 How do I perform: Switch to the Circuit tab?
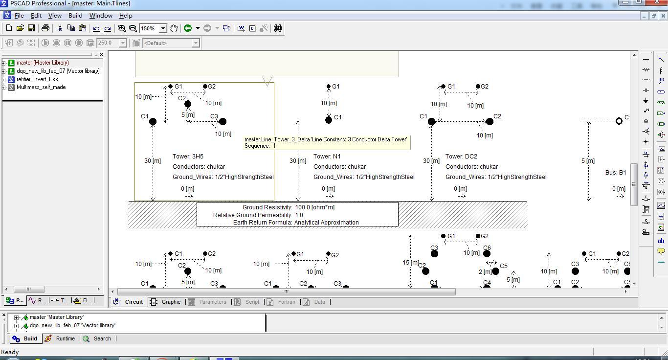(x=129, y=302)
